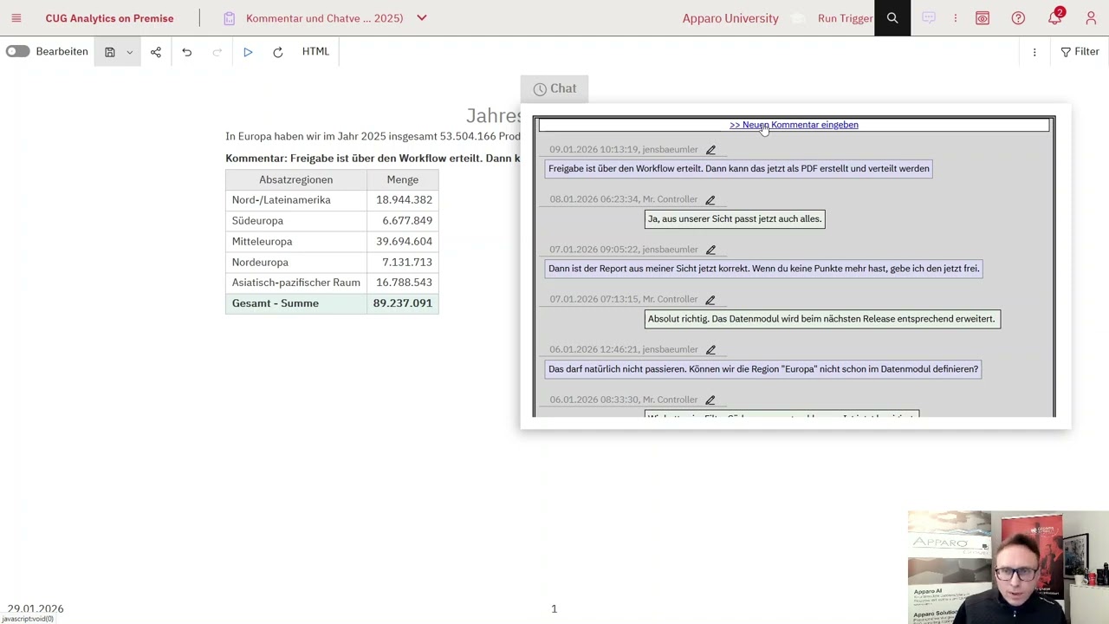This screenshot has height=624, width=1109.
Task: Click the value 16.788.543
Action: [404, 283]
